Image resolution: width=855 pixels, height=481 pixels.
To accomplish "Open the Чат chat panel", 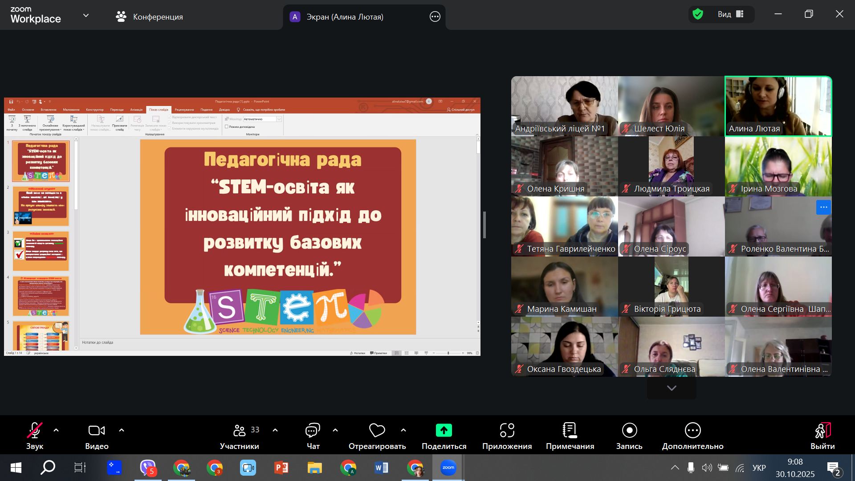I will [x=313, y=430].
